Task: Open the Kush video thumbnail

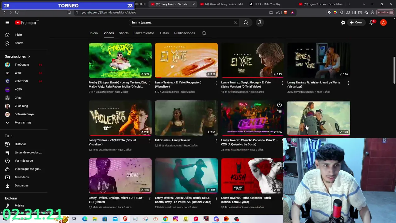Action: [x=252, y=176]
